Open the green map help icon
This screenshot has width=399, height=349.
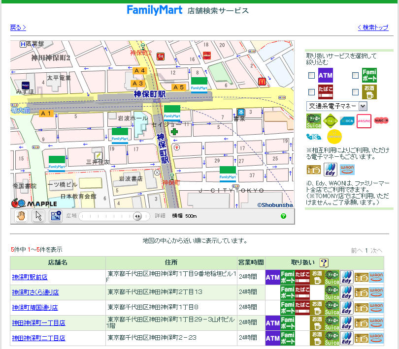coord(283,216)
